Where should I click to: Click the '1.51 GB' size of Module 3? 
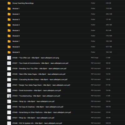click(x=108, y=19)
